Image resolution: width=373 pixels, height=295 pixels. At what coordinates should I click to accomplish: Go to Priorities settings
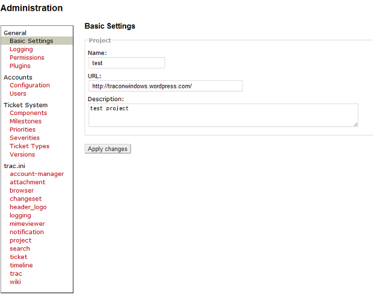tap(23, 129)
